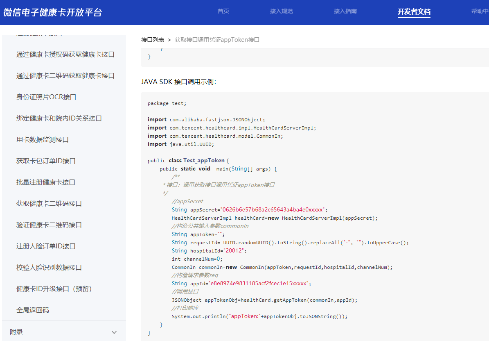View the 全局返回码 reference page
The image size is (489, 341).
(33, 310)
